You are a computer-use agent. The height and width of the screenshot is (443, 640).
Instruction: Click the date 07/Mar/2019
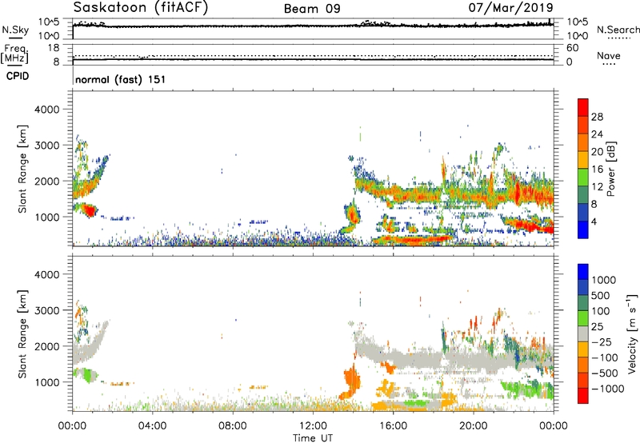510,7
